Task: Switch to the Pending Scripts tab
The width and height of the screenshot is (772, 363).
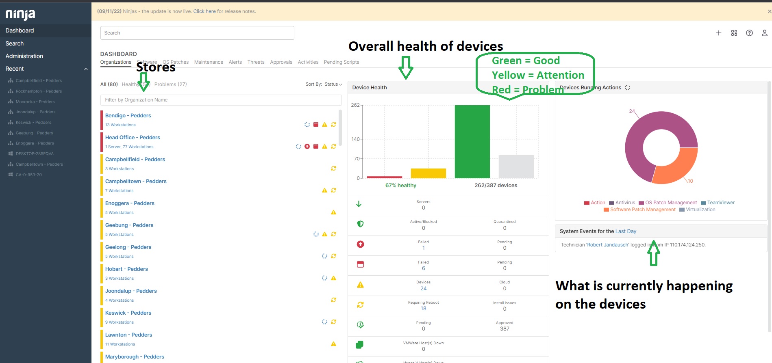Action: coord(341,62)
